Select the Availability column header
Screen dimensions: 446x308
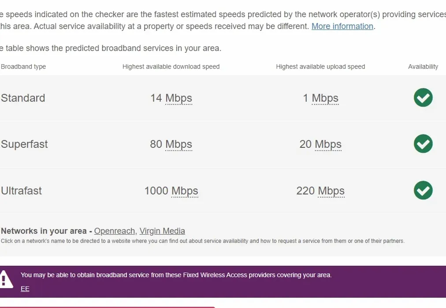coord(423,66)
